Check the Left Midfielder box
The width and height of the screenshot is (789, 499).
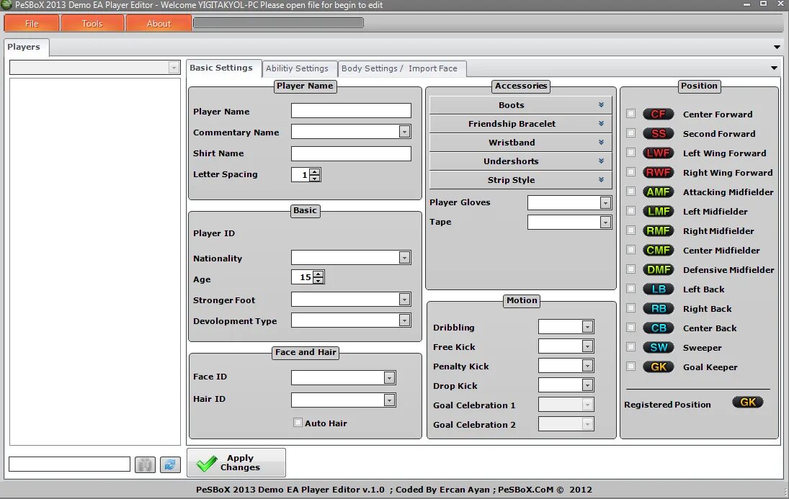click(631, 211)
